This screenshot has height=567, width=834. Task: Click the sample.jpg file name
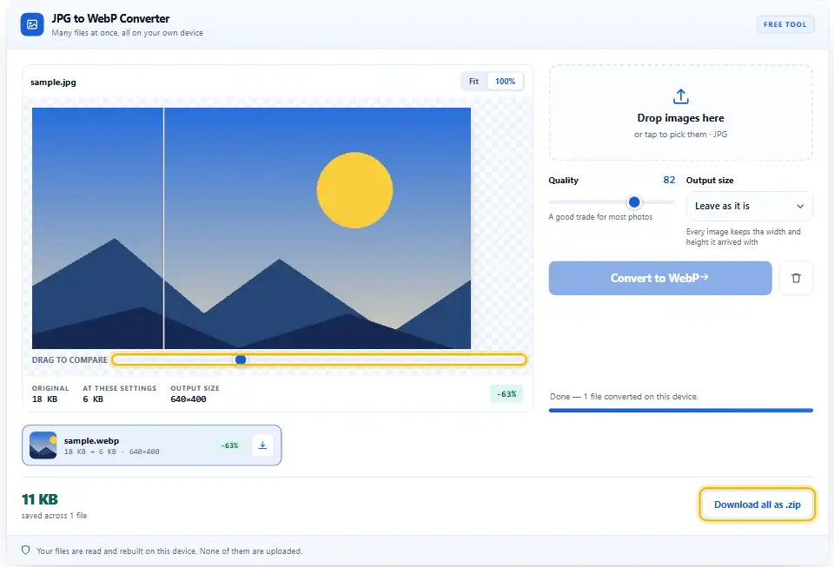[53, 82]
